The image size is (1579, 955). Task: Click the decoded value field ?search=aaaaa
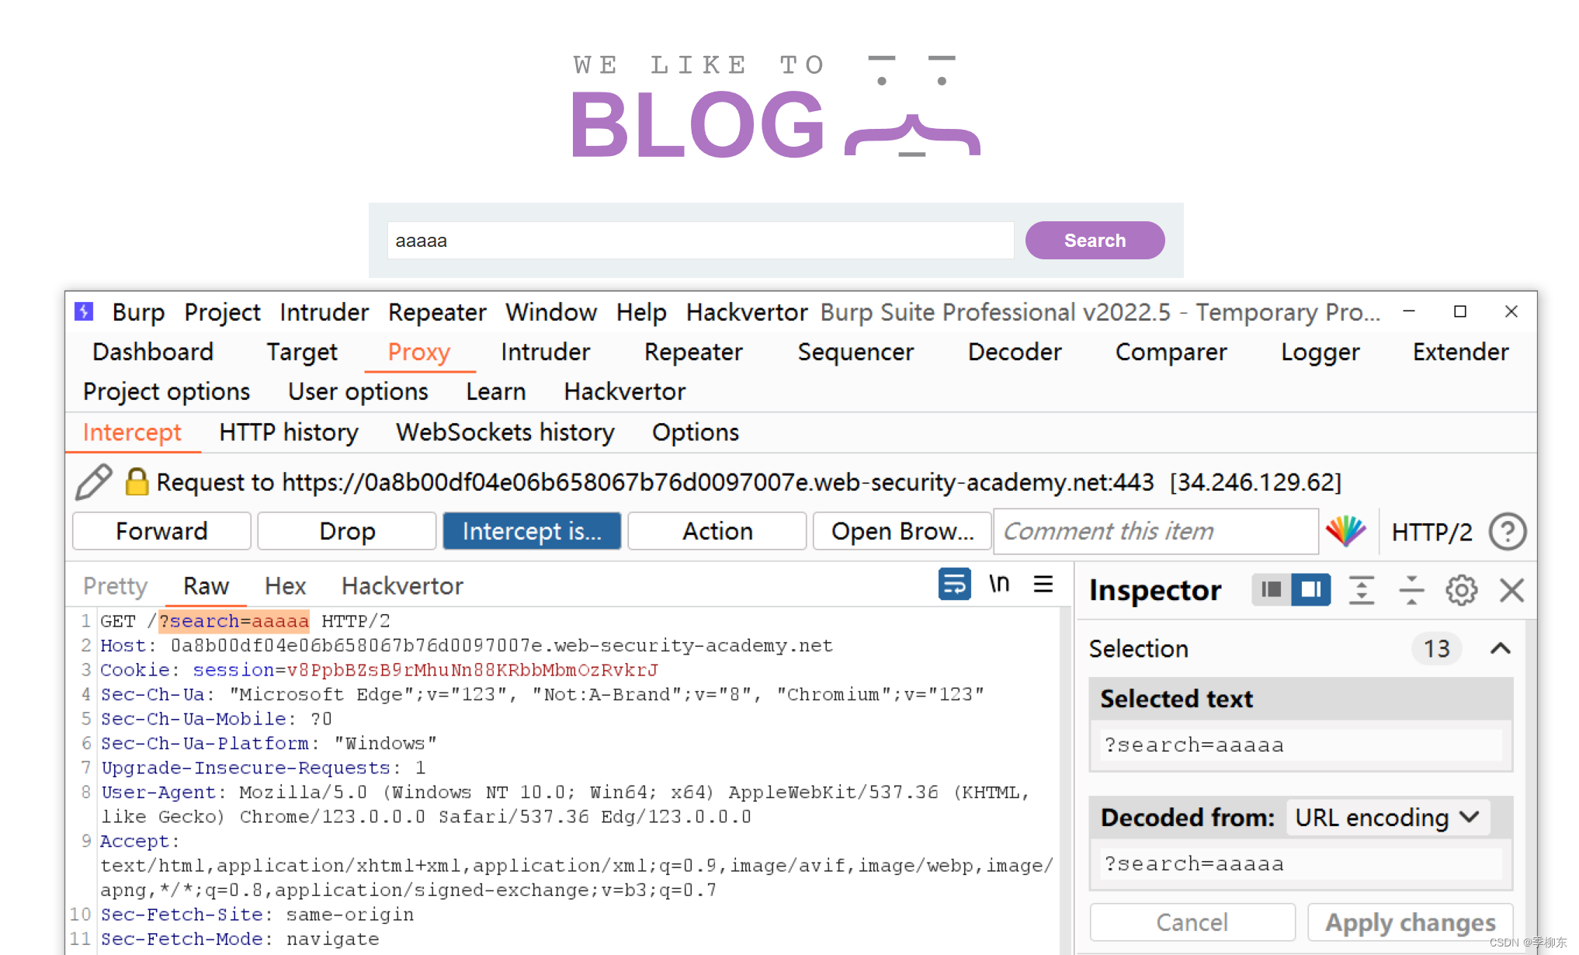tap(1300, 864)
